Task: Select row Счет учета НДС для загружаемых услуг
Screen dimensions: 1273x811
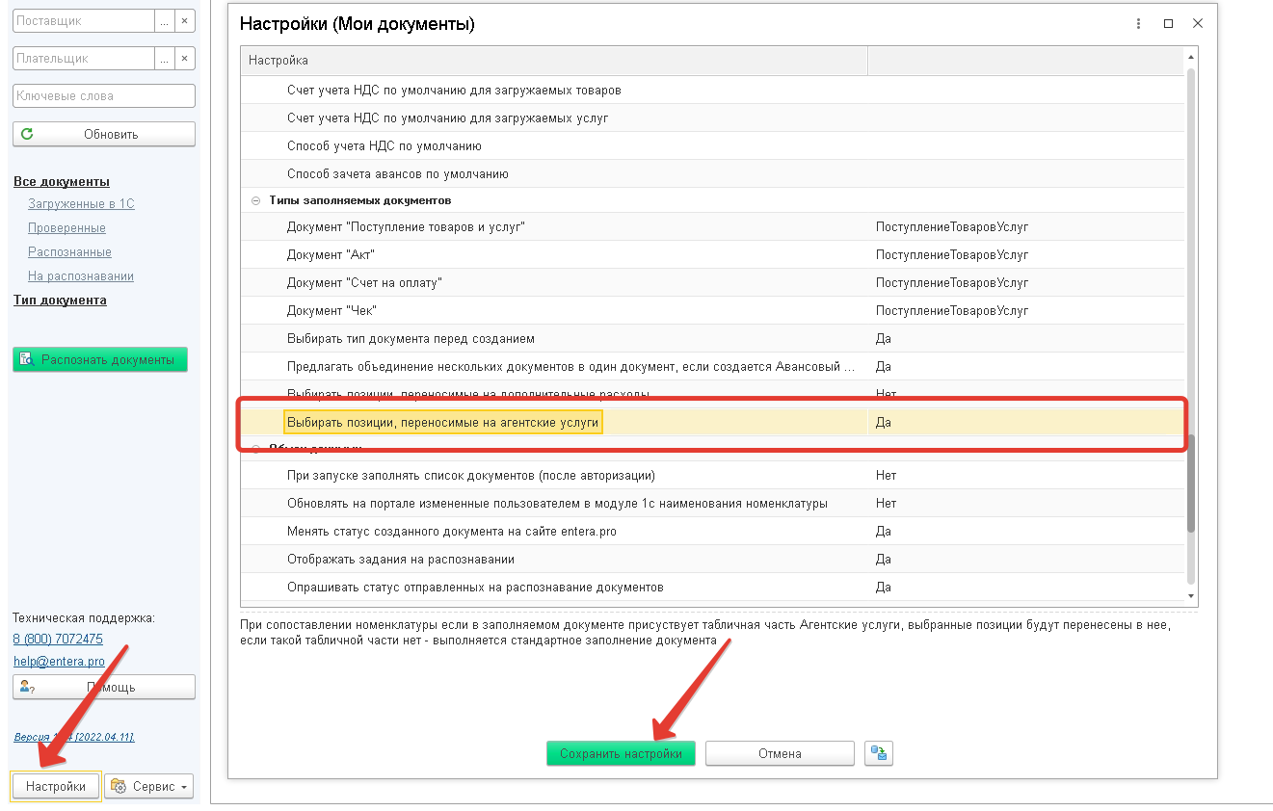Action: click(712, 118)
